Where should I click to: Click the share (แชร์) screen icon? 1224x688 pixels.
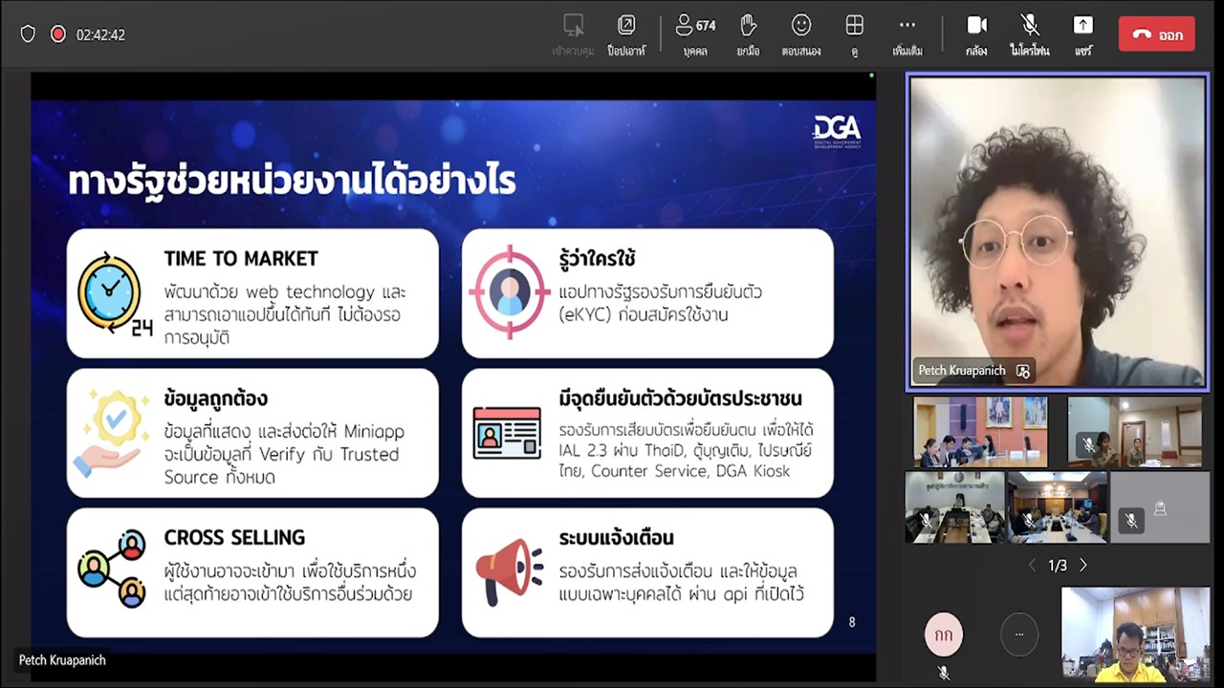[x=1082, y=33]
